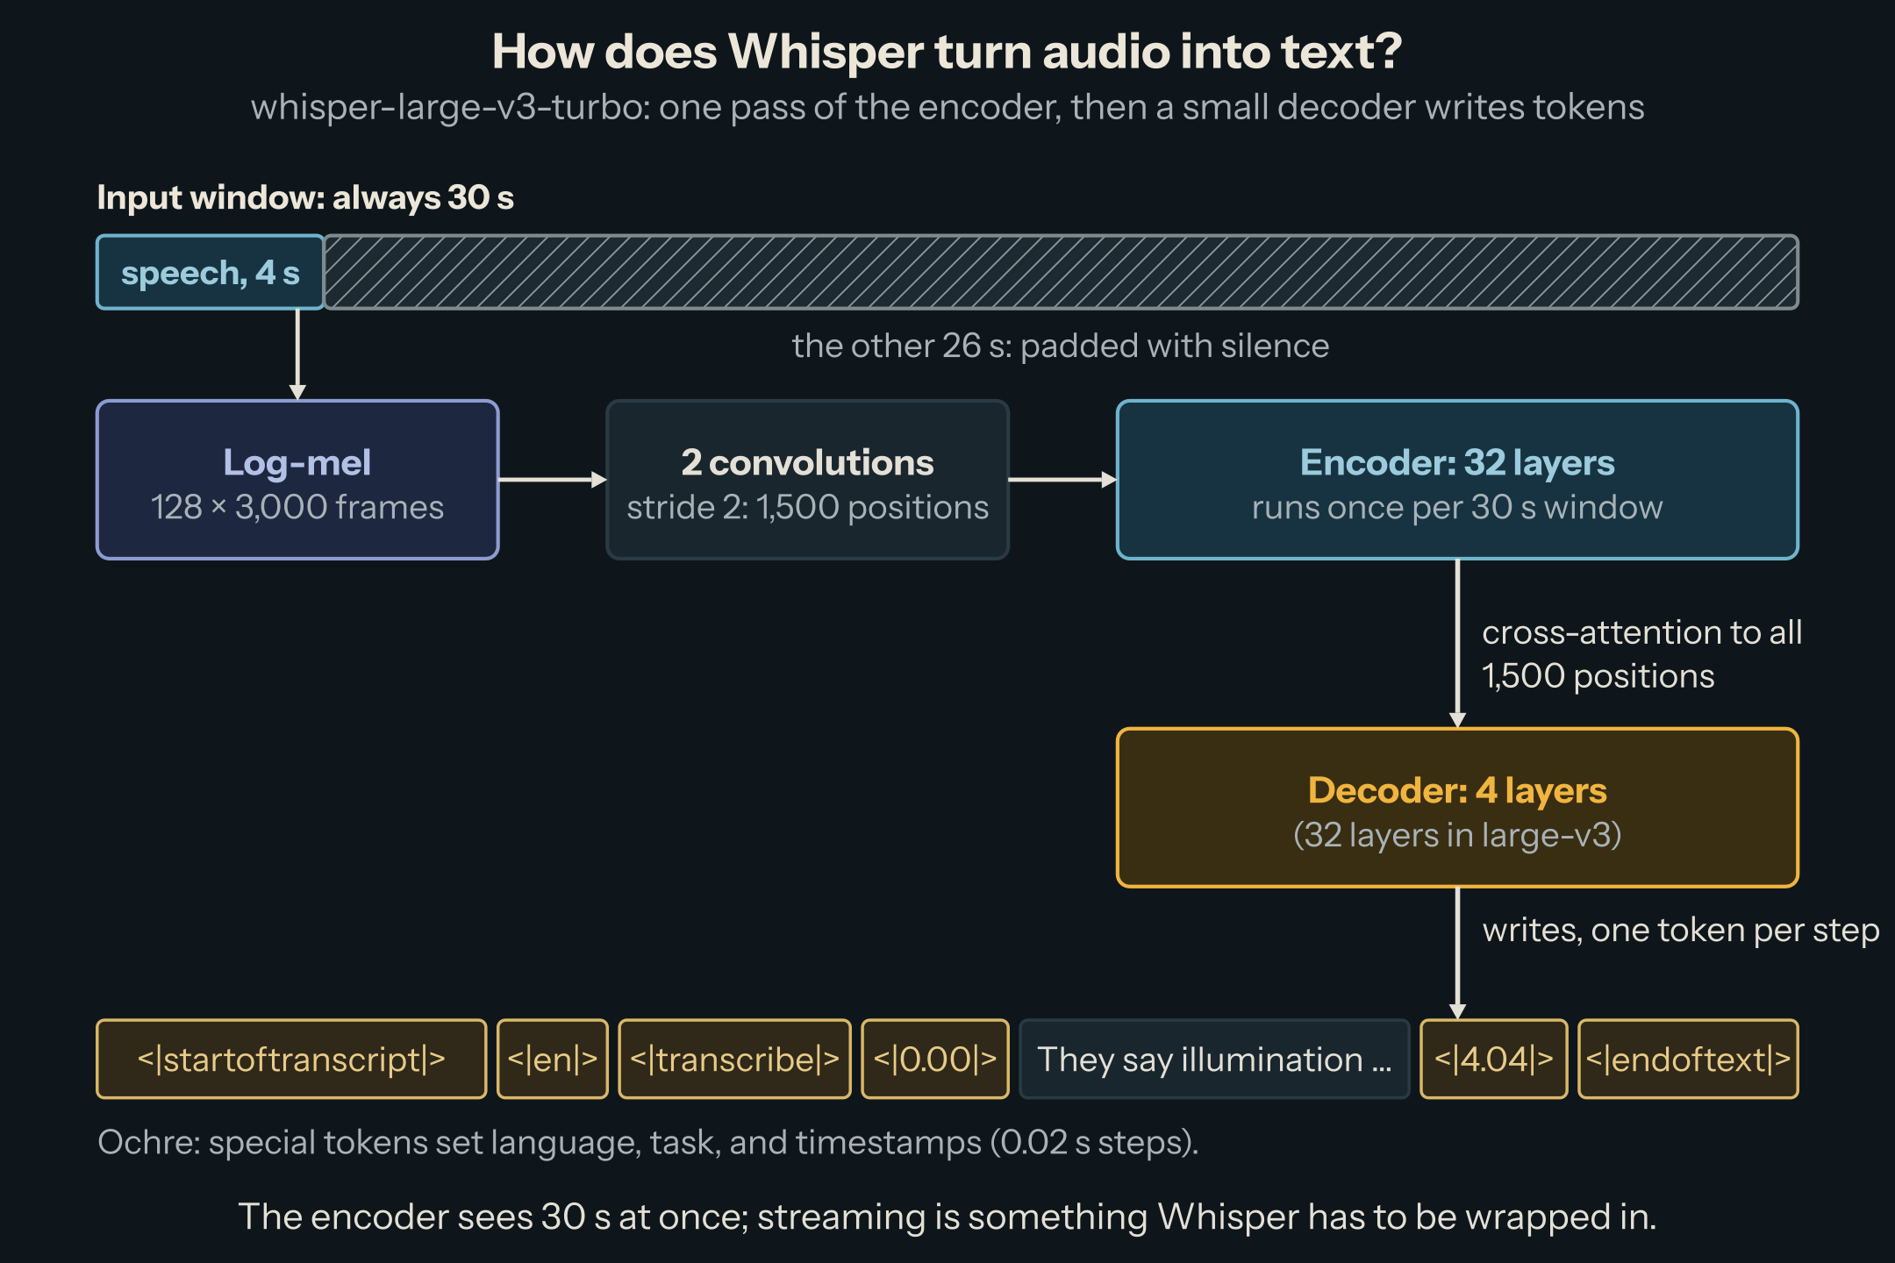Viewport: 1895px width, 1263px height.
Task: Select the '<|0.00|>' timestamp token
Action: (x=935, y=1059)
